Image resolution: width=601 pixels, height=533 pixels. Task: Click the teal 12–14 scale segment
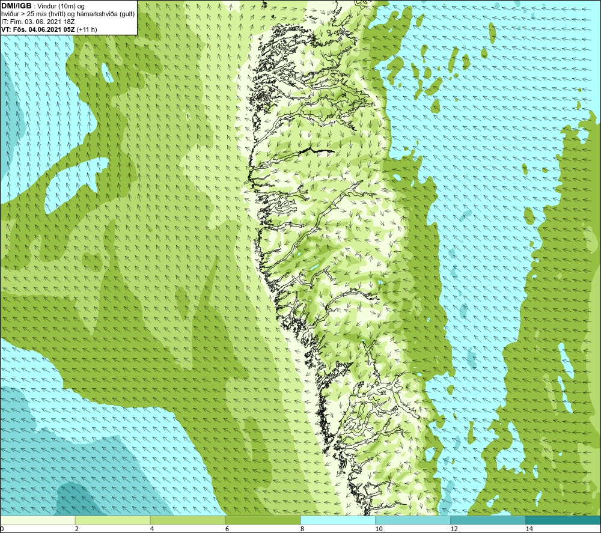click(x=488, y=520)
